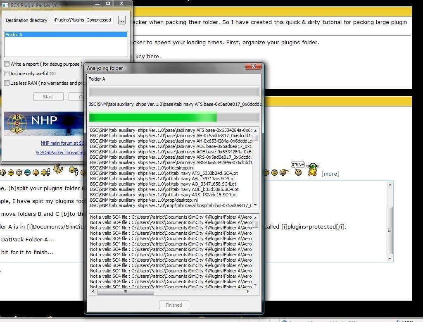Click the 'Destination directory' label

point(26,20)
